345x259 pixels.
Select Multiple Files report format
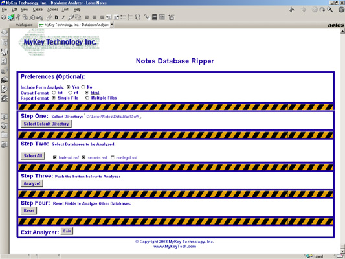pos(87,98)
